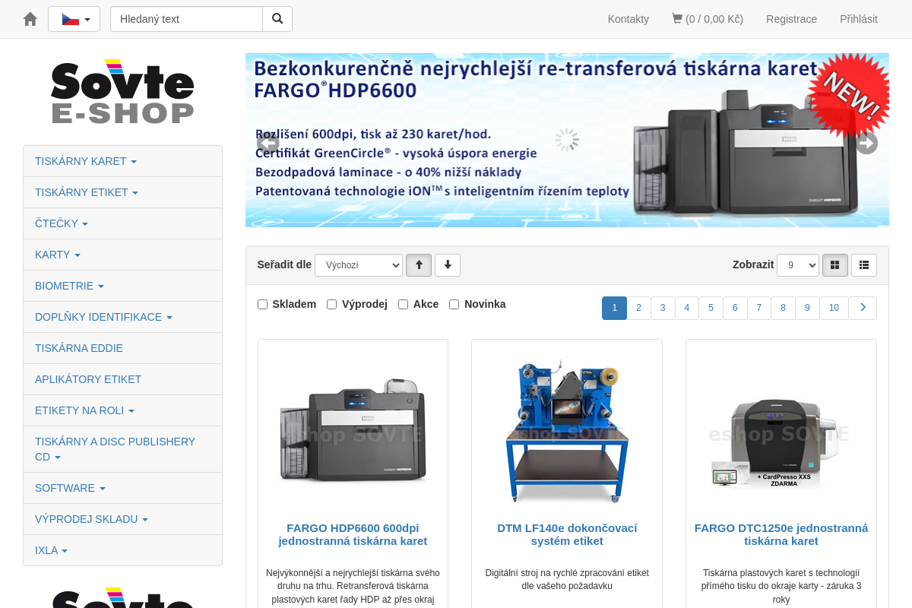Viewport: 912px width, 608px height.
Task: Open the FARGO HDP6600 product page
Action: point(353,534)
